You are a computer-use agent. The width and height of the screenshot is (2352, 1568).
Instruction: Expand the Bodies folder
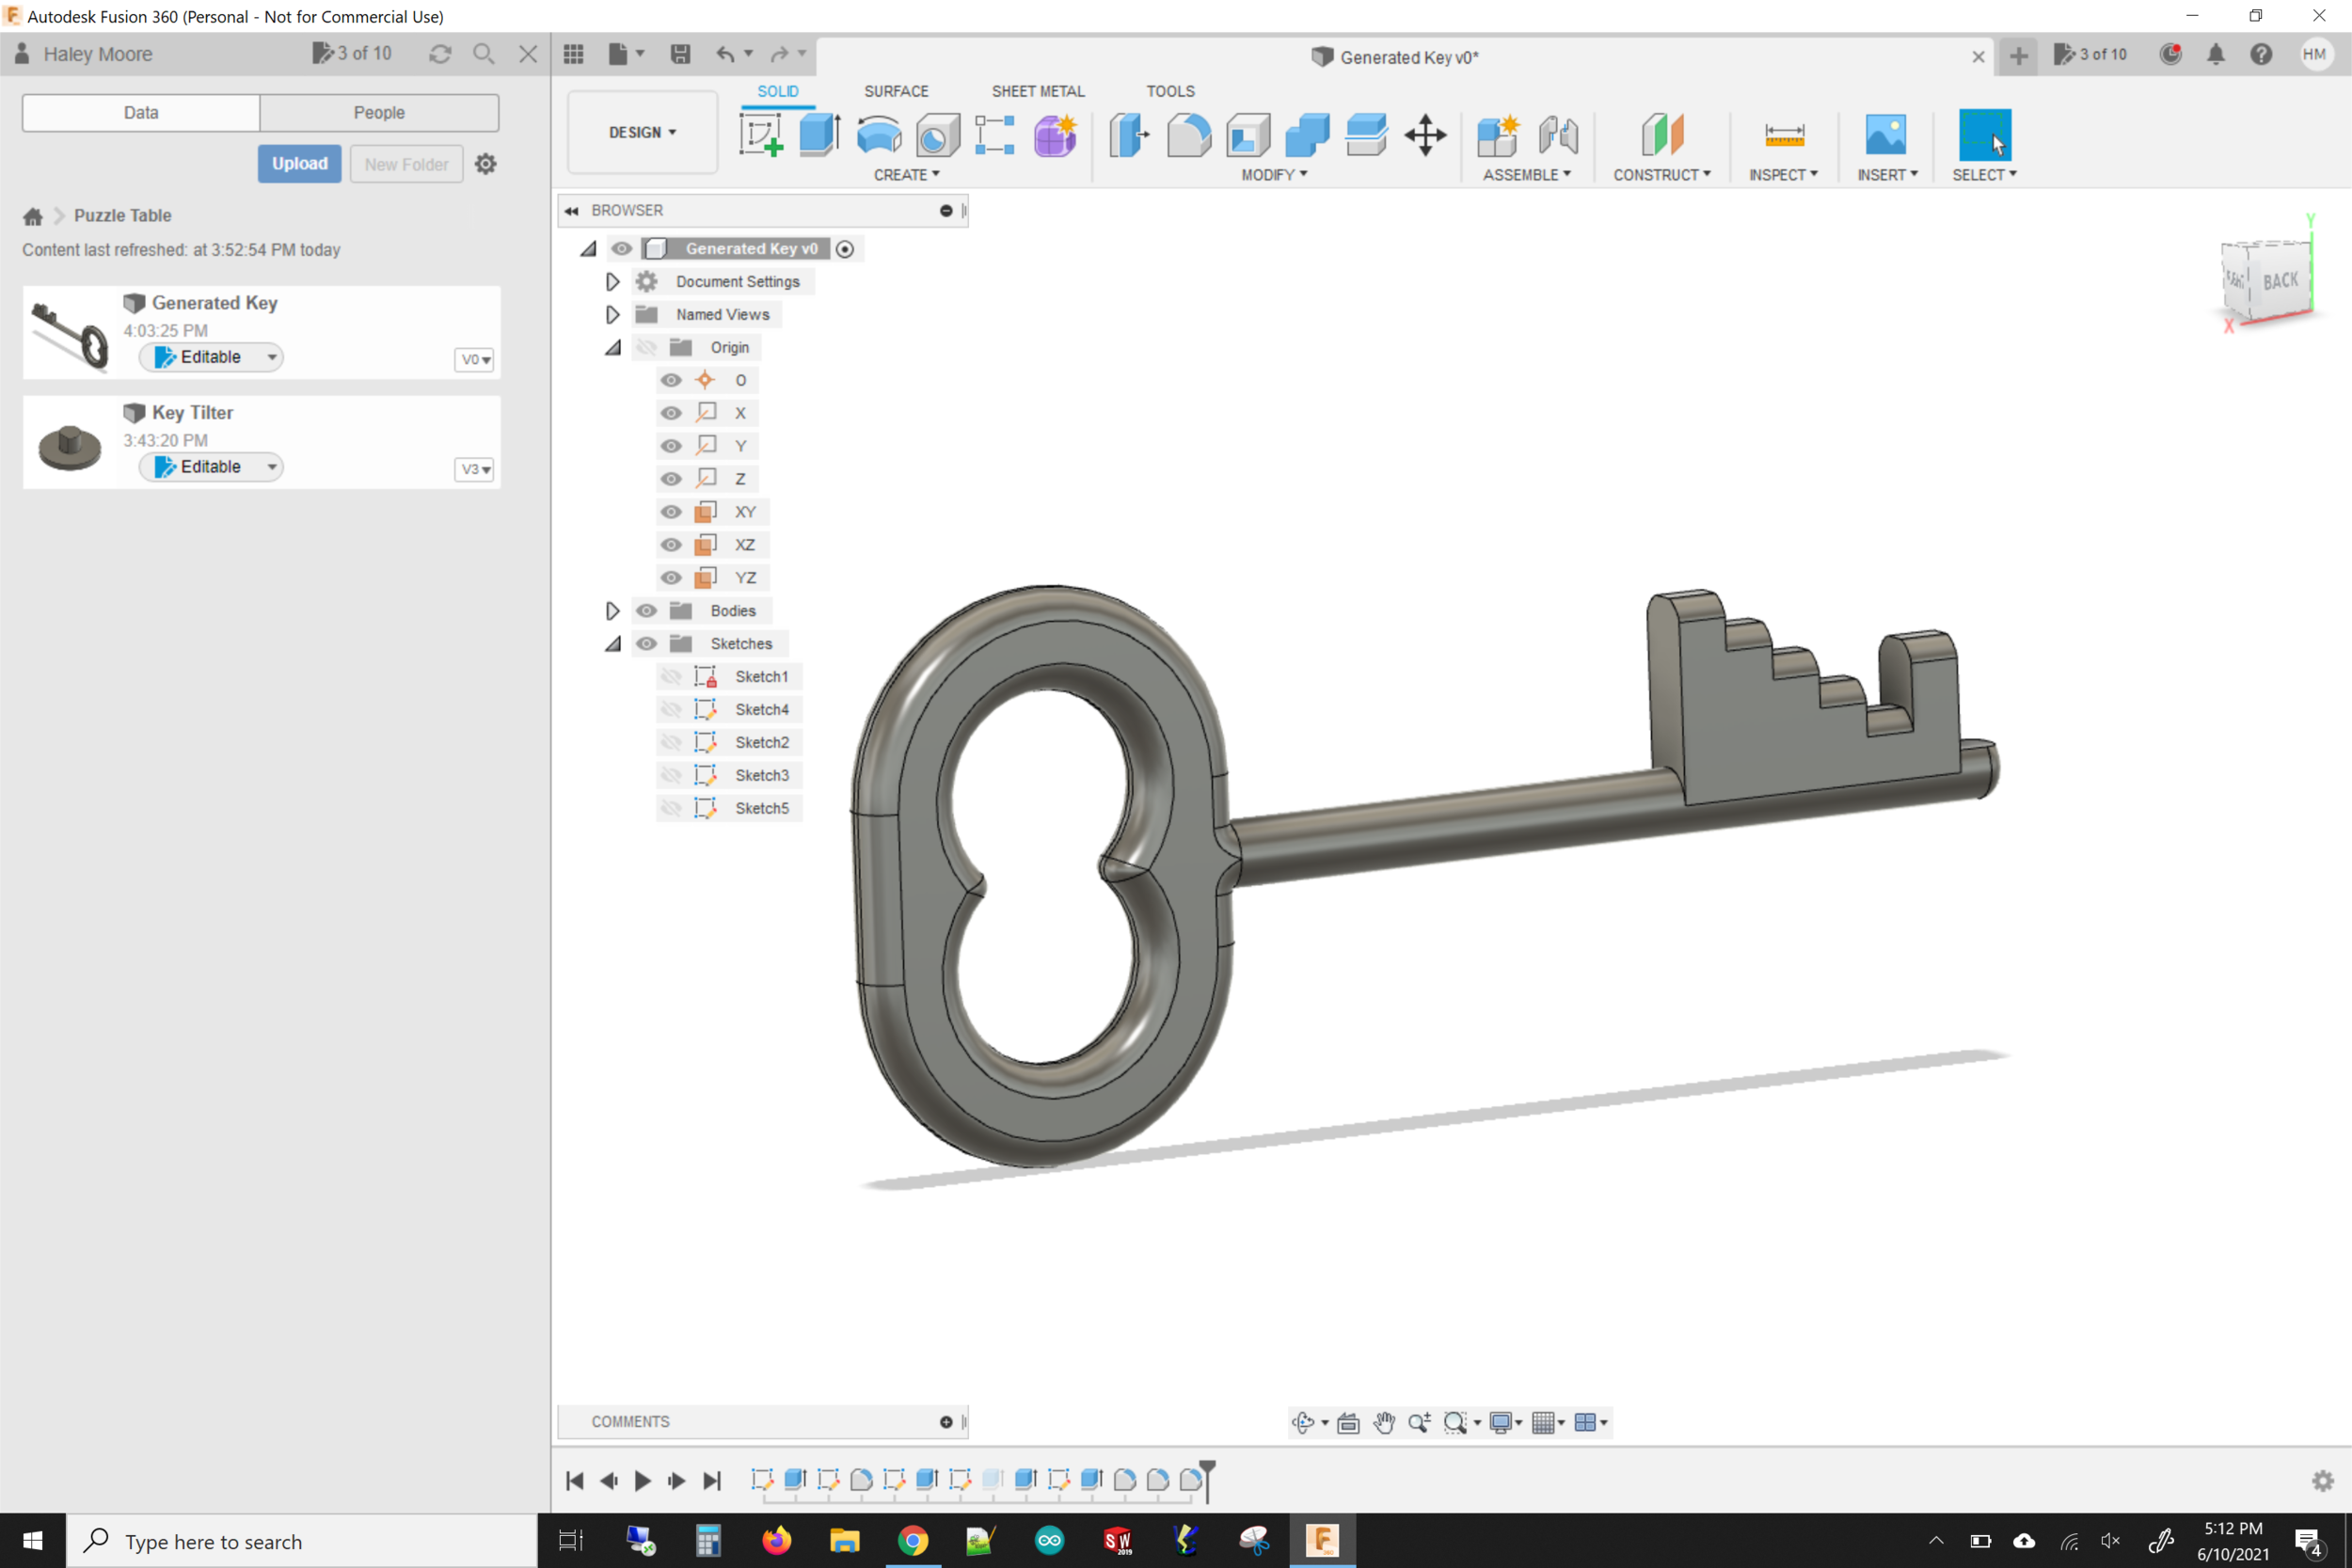[x=612, y=611]
